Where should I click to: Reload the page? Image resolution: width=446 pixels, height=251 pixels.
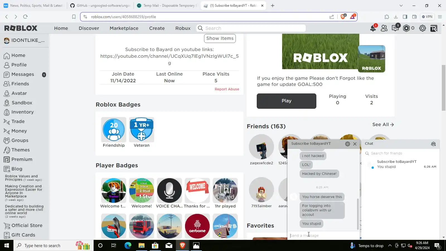coord(25,17)
